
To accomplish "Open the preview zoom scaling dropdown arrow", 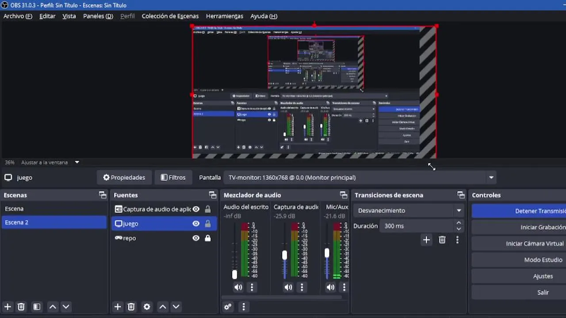I will click(x=77, y=162).
